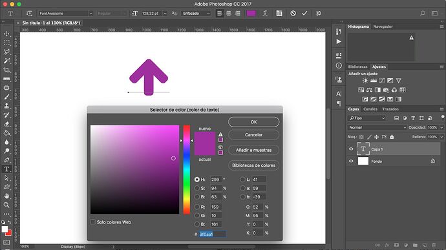Open the Info panel icon
This screenshot has height=250, width=446.
339,66
